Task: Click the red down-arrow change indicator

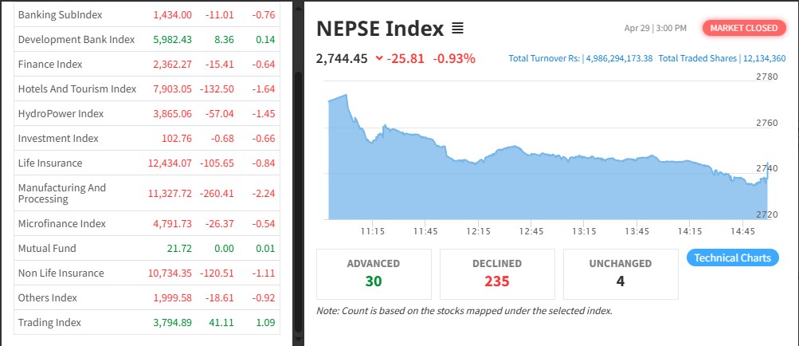Action: pyautogui.click(x=378, y=58)
